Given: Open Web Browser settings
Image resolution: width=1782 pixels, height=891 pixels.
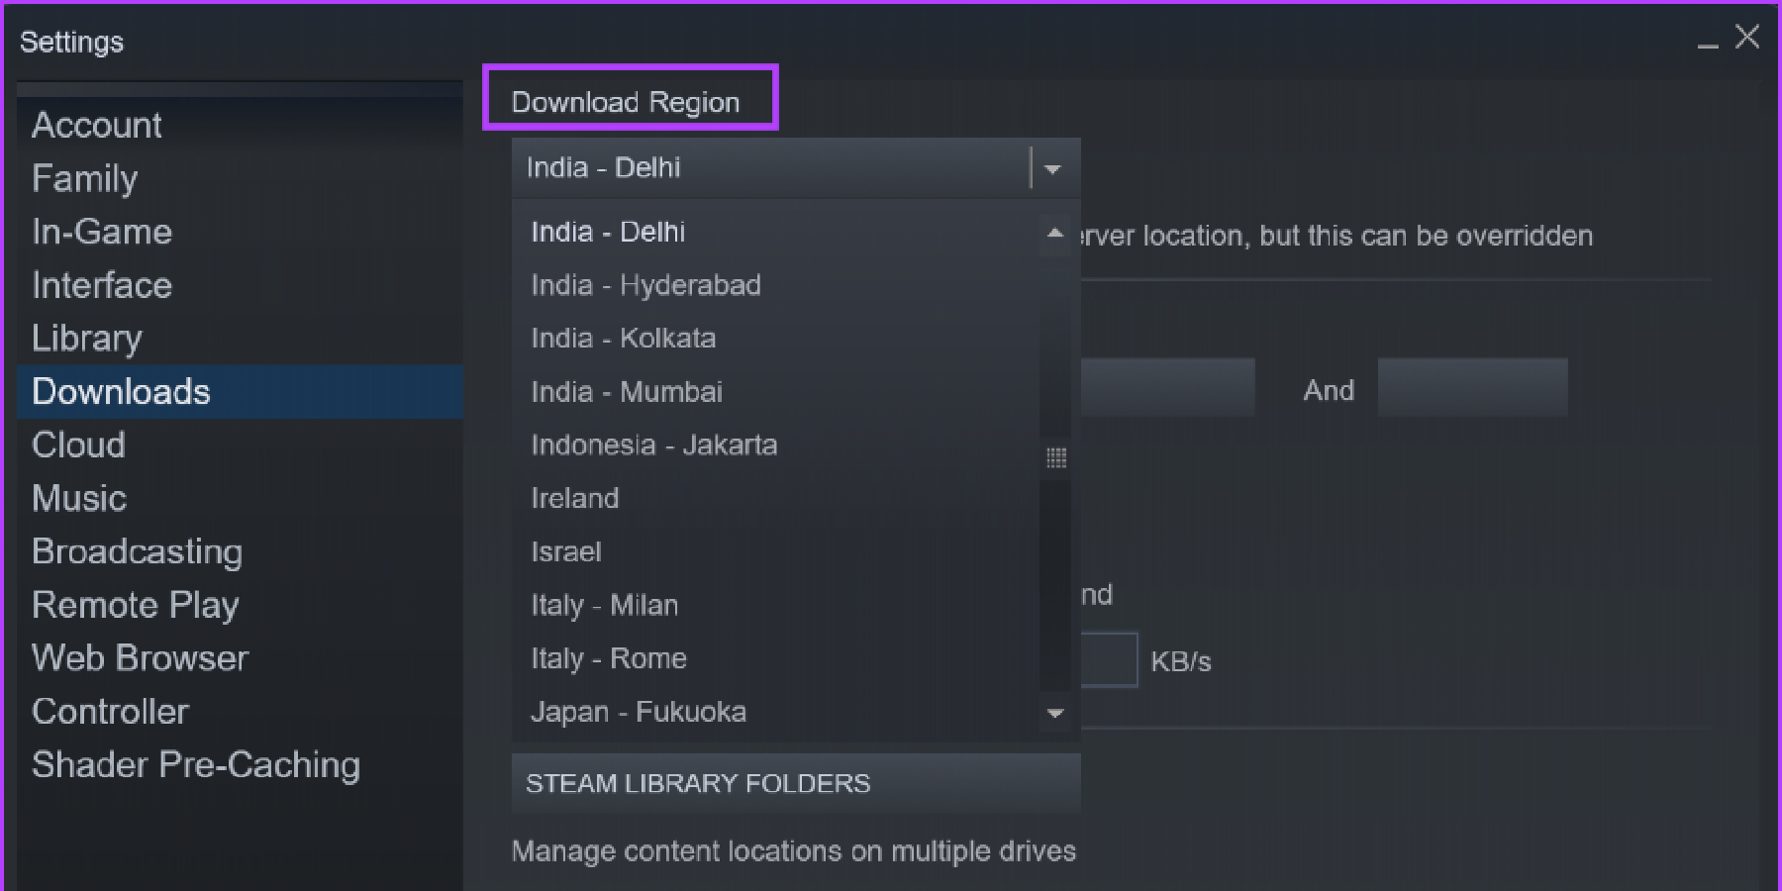Looking at the screenshot, I should (x=240, y=658).
